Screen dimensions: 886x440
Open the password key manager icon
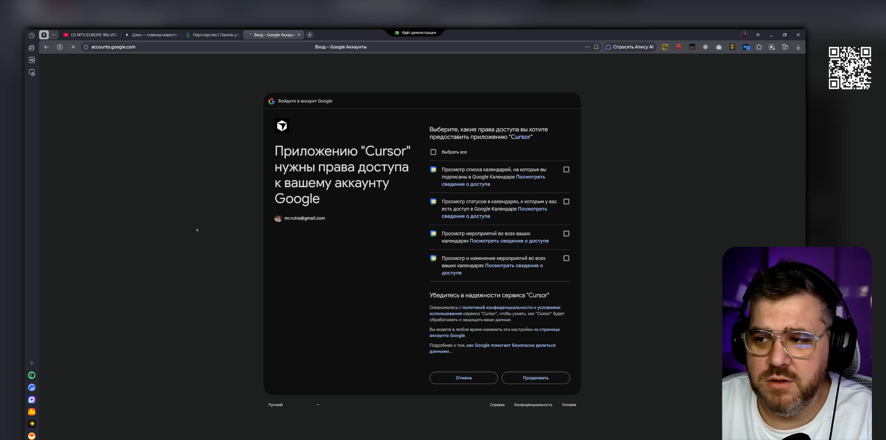click(785, 47)
